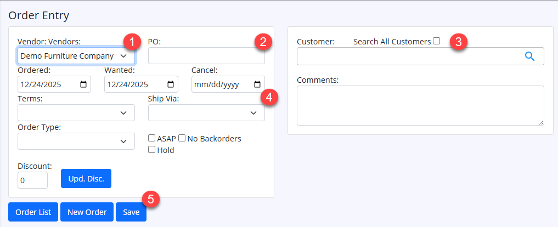Open the Vendor dropdown showing Demo Furniture Company
This screenshot has width=558, height=227.
click(x=76, y=56)
